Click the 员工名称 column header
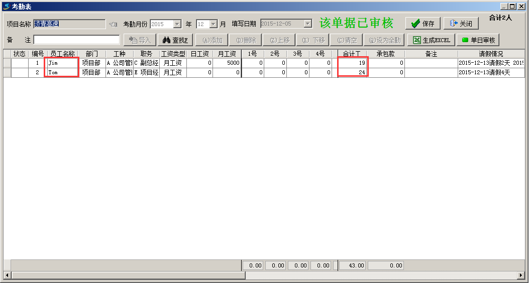The width and height of the screenshot is (529, 283). click(62, 54)
